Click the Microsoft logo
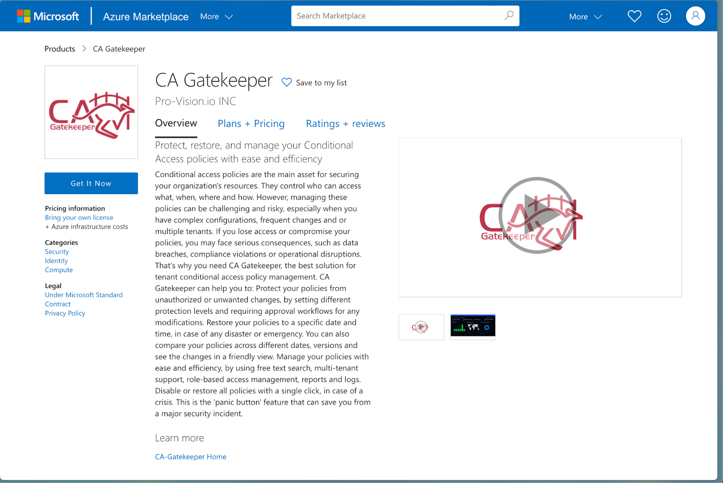 [48, 16]
